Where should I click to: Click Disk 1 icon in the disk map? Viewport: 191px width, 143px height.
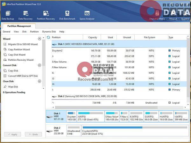[50, 117]
